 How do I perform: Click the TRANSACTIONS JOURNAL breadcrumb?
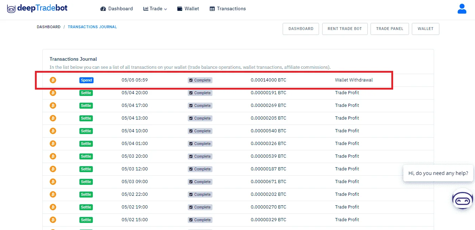(x=92, y=27)
